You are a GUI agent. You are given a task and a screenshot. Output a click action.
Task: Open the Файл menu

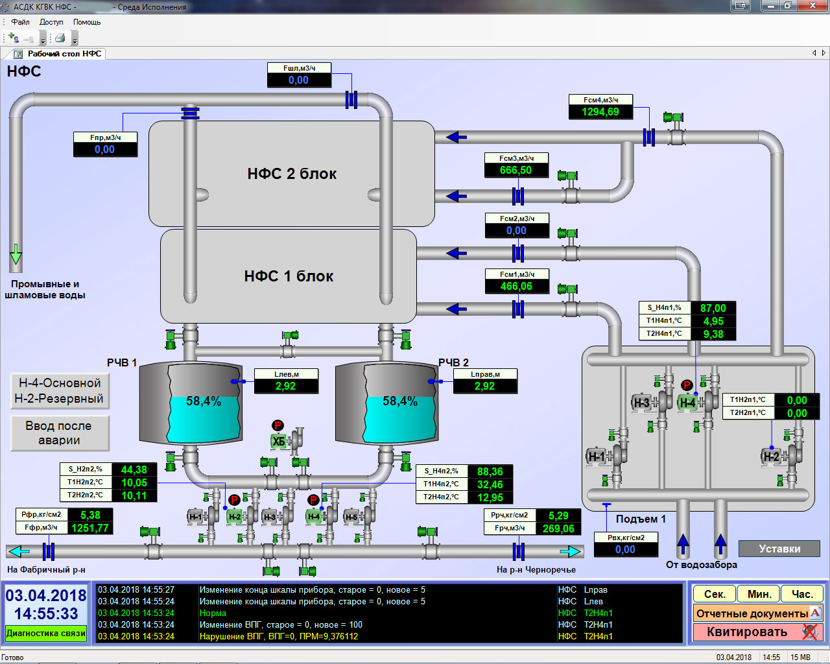click(x=20, y=22)
